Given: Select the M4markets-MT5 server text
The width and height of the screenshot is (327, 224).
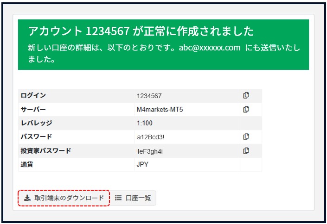Looking at the screenshot, I should (x=160, y=110).
